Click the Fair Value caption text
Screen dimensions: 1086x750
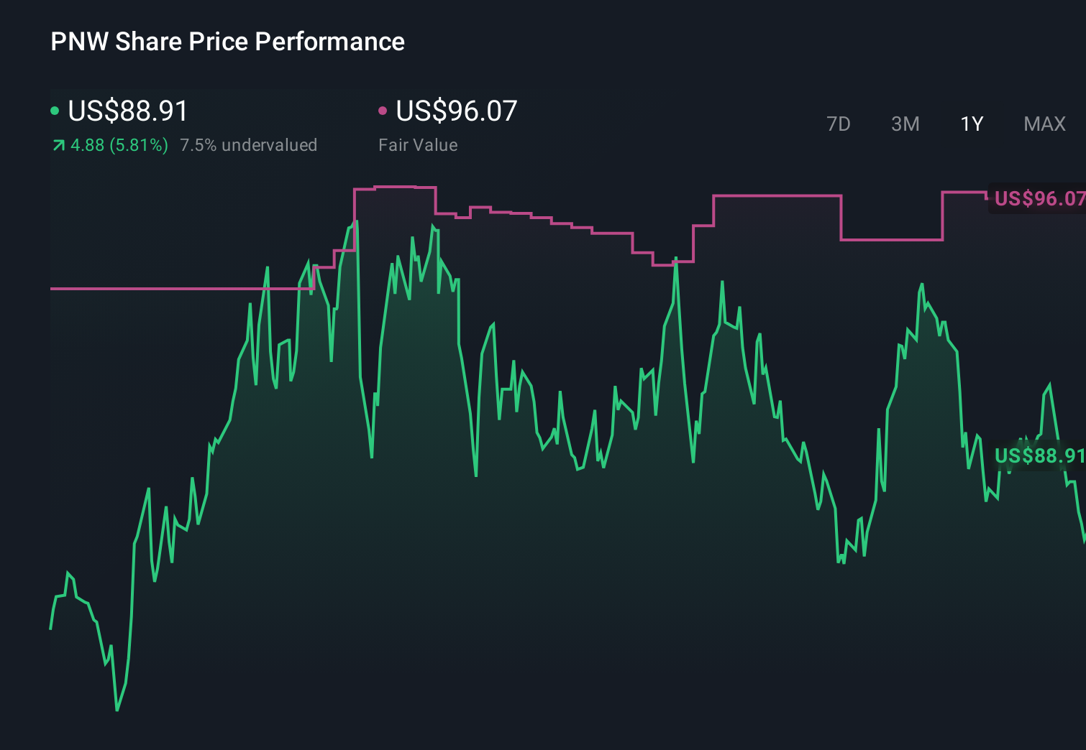418,144
